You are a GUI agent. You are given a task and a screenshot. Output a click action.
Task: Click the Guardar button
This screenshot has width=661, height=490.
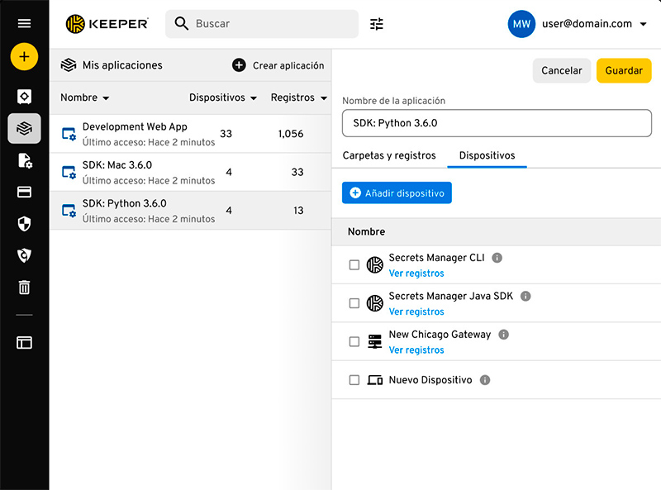pos(623,71)
